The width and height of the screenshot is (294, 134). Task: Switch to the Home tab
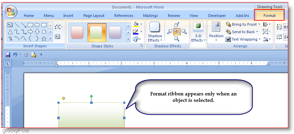tap(29, 16)
